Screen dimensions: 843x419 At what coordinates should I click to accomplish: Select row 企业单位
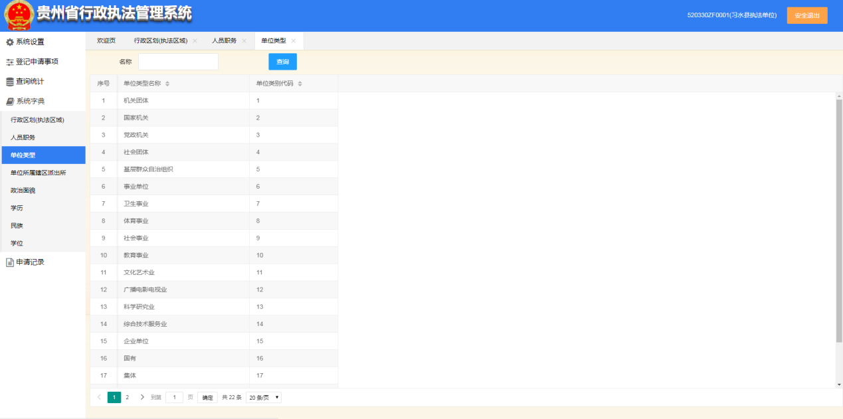pyautogui.click(x=214, y=341)
